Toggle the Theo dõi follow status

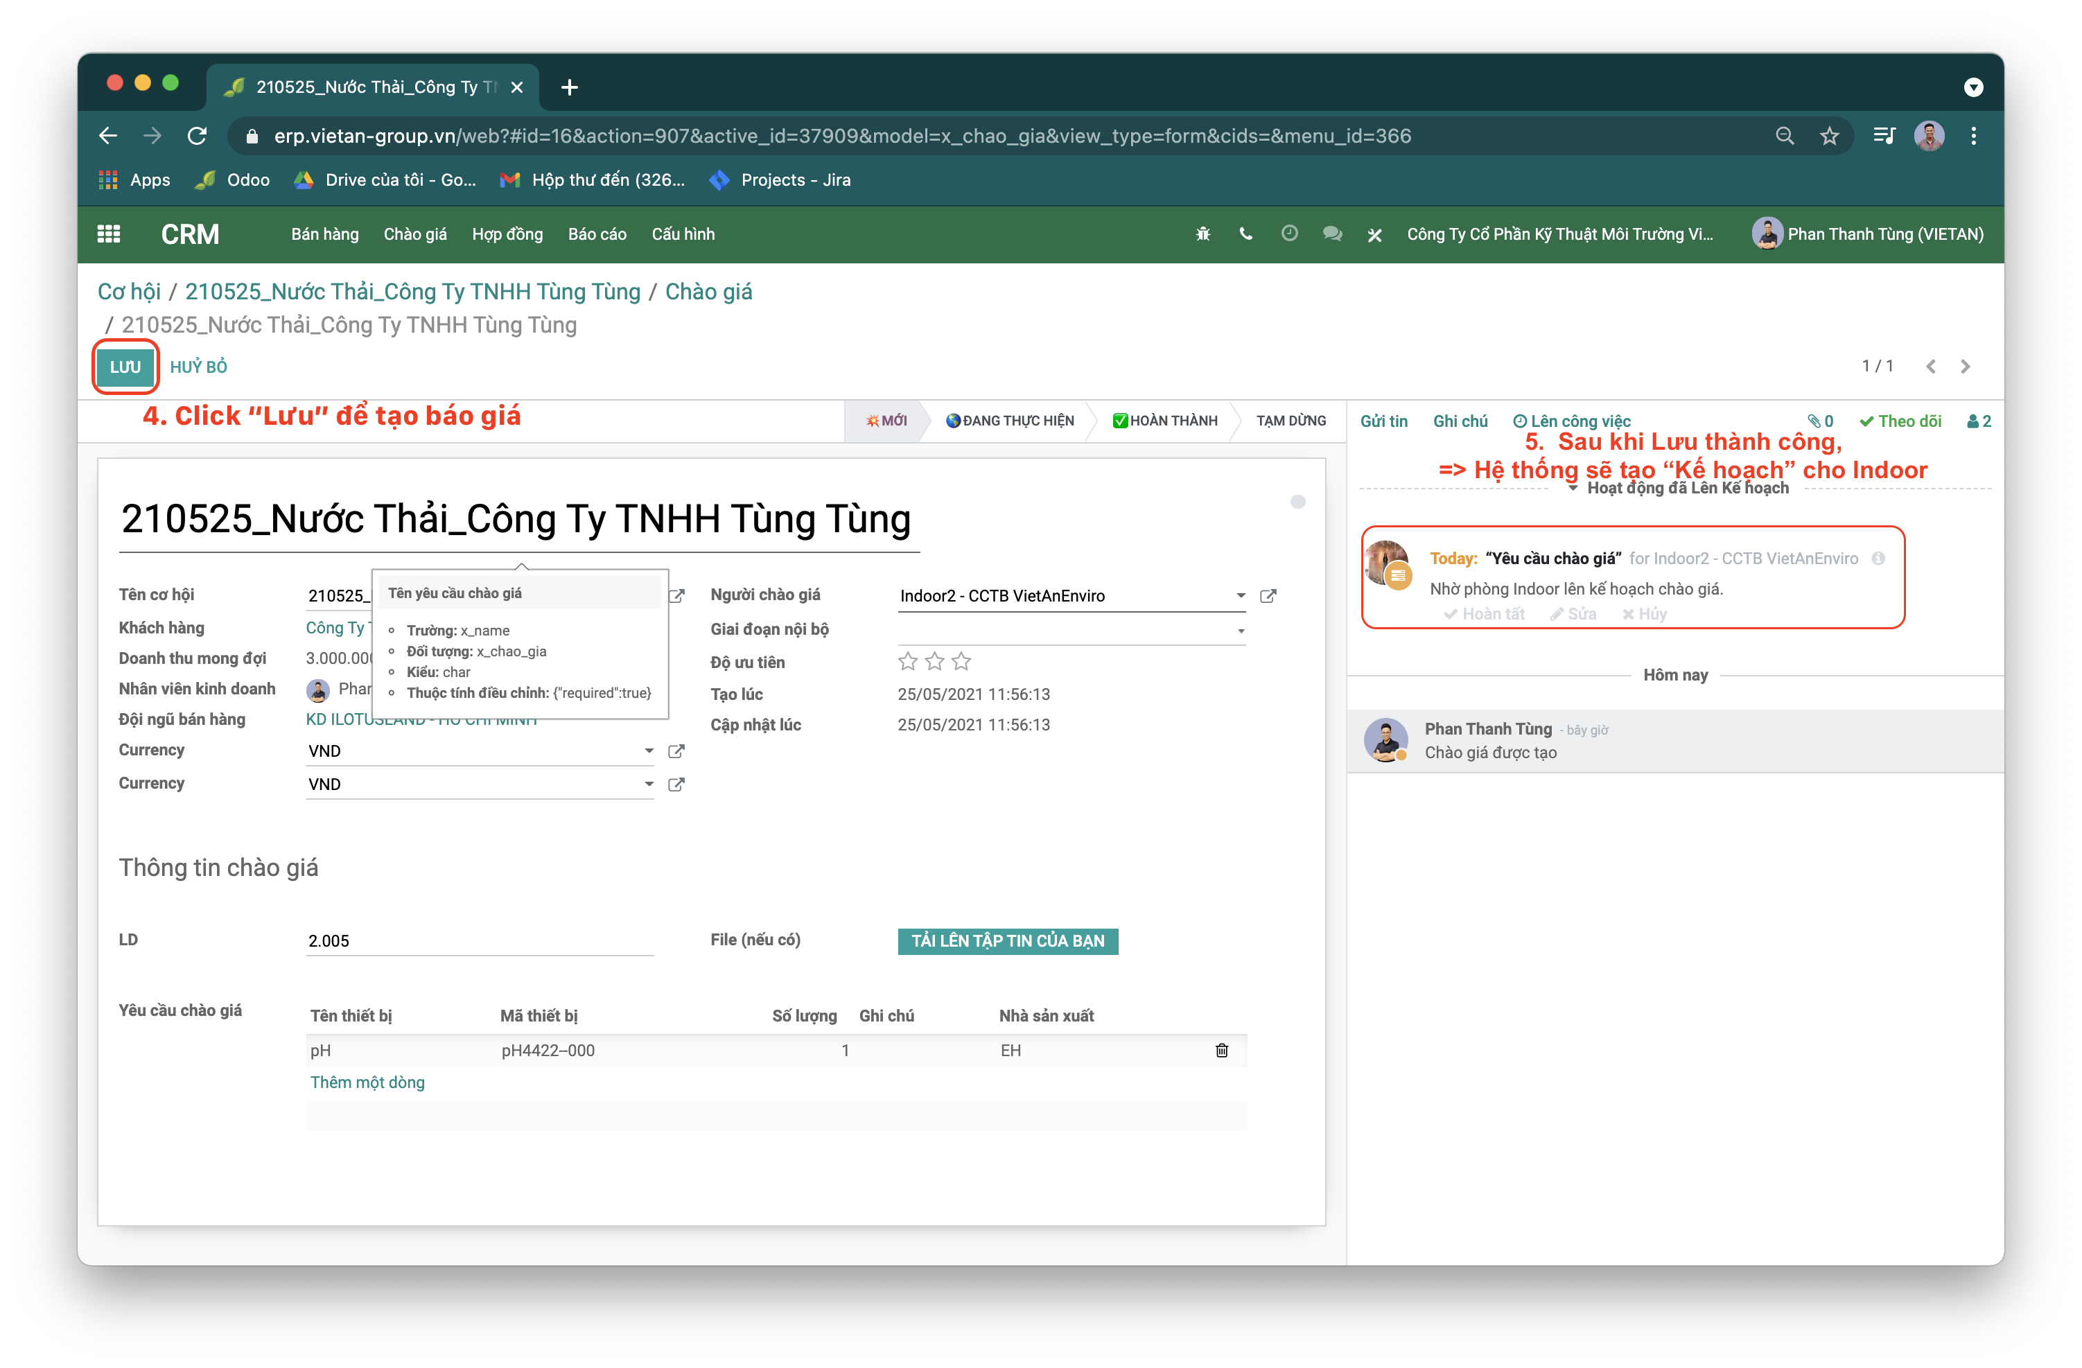(1900, 421)
